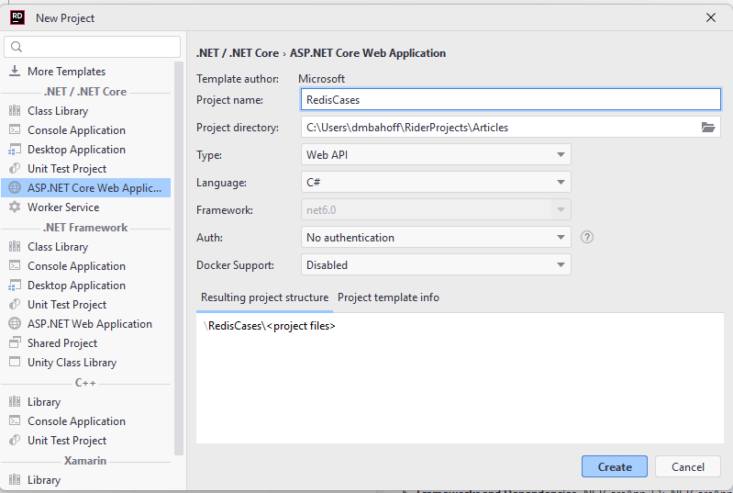Viewport: 733px width, 493px height.
Task: Click the search magnifier icon
Action: coord(17,47)
